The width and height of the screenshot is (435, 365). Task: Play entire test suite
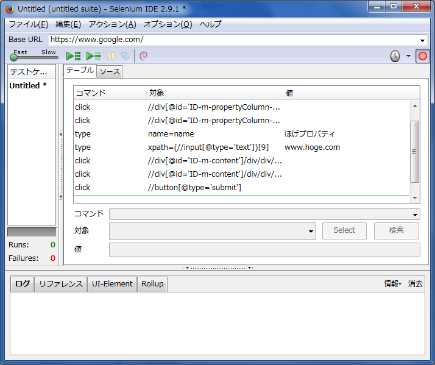74,56
